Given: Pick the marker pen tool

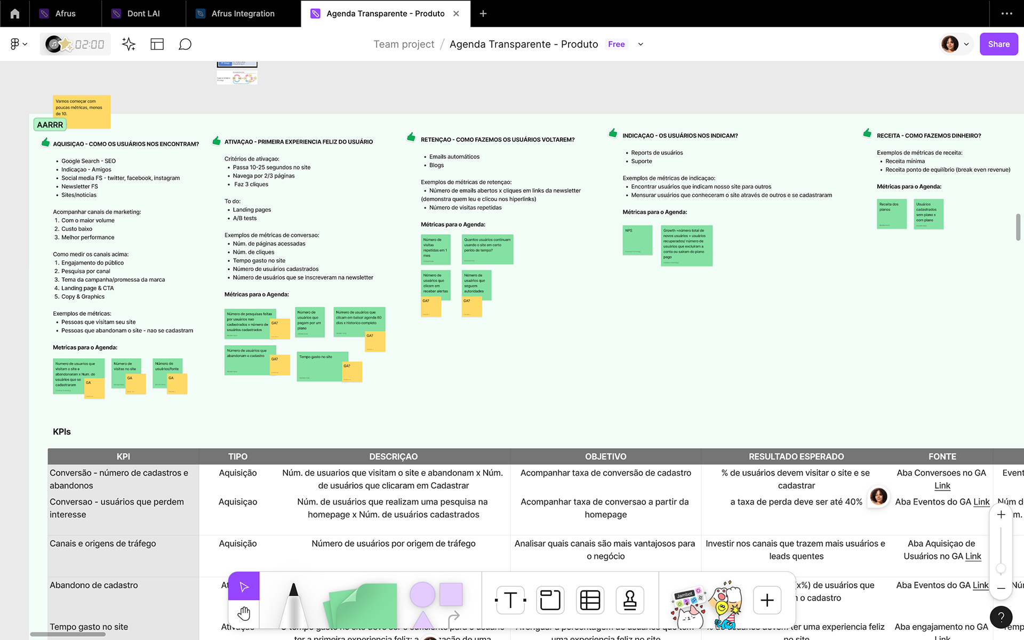Looking at the screenshot, I should 293,605.
